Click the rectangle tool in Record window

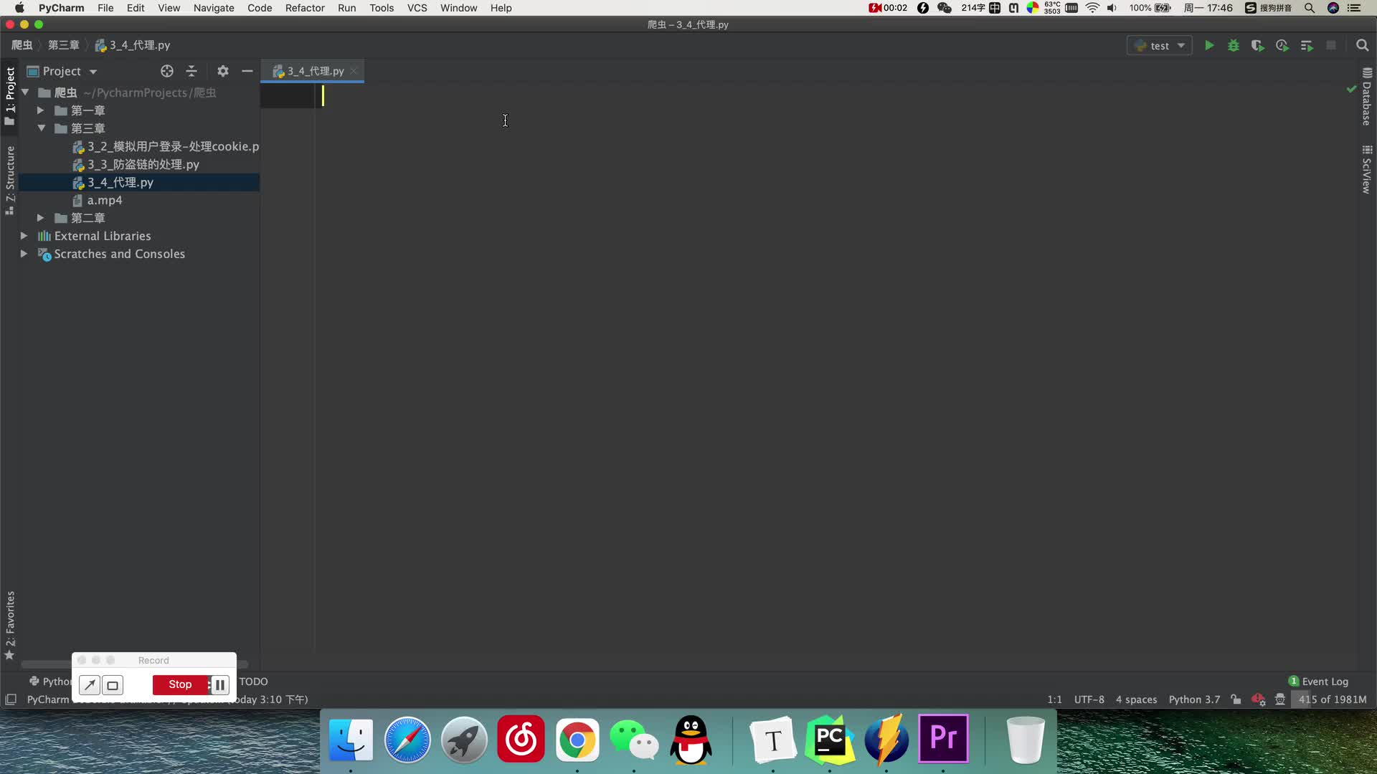pyautogui.click(x=113, y=685)
